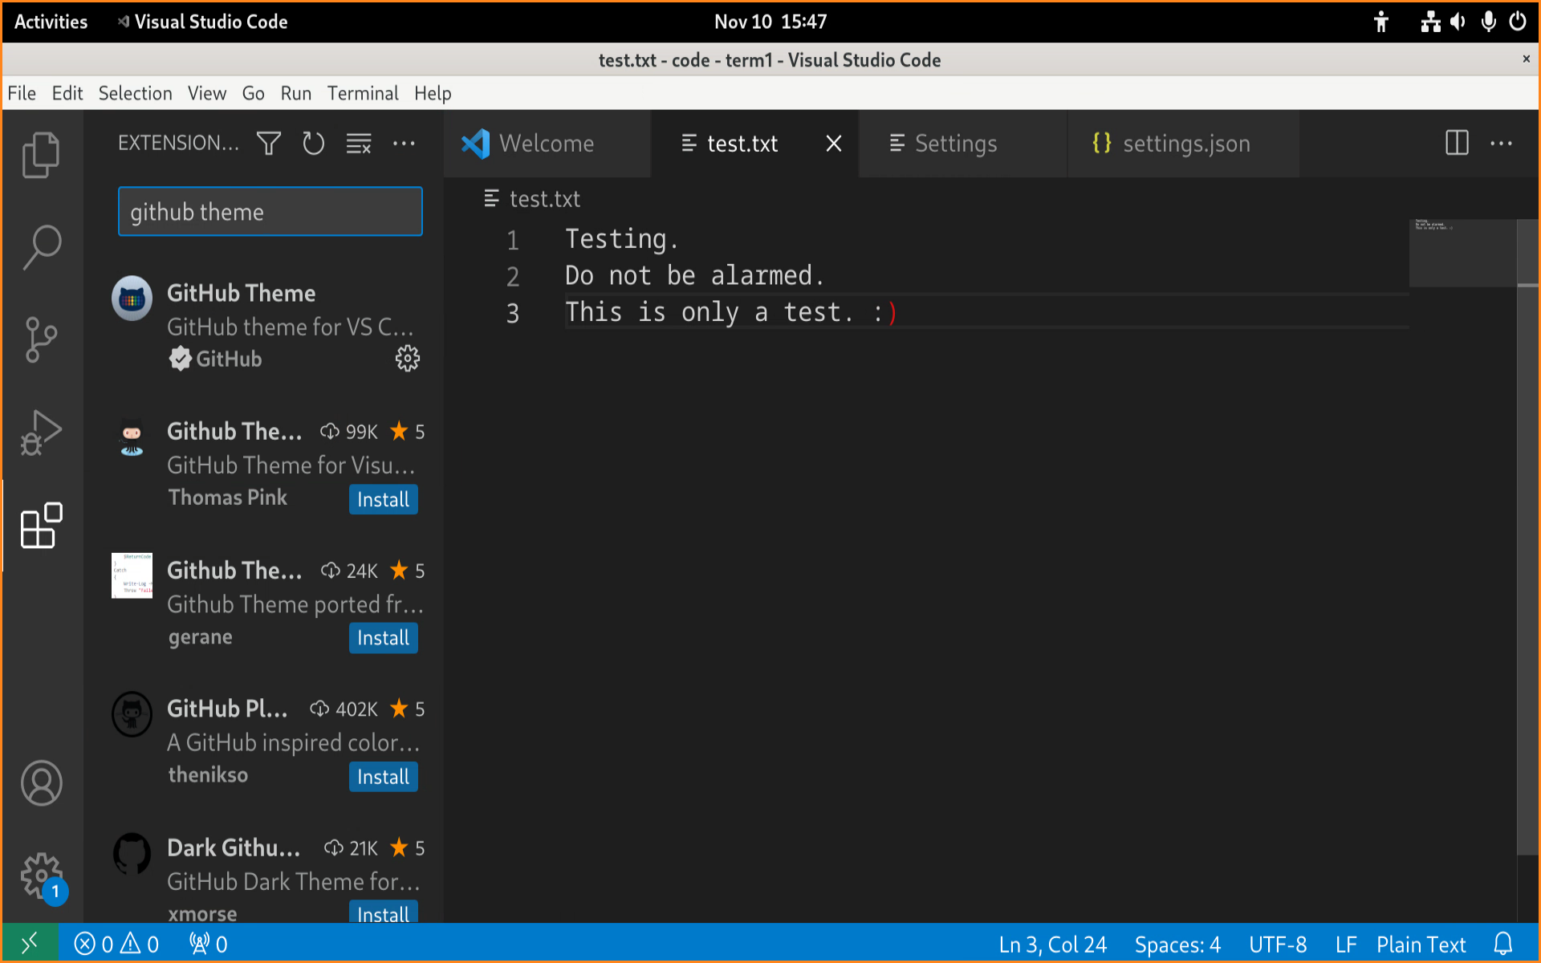Clear extensions search results

point(359,144)
